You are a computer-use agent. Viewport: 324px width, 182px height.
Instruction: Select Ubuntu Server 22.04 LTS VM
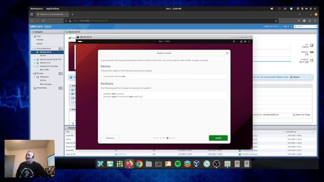(x=51, y=60)
